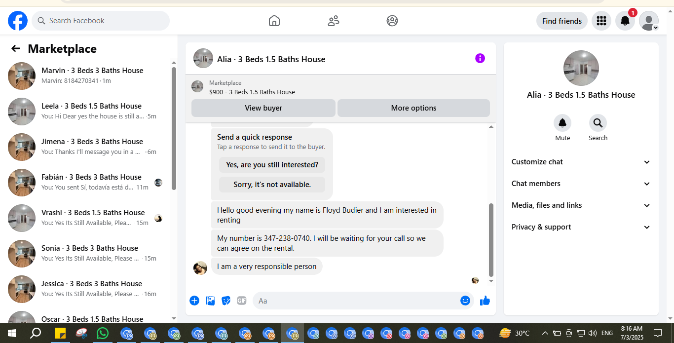
Task: Click the message with phone number 347-238-0740
Action: click(327, 243)
